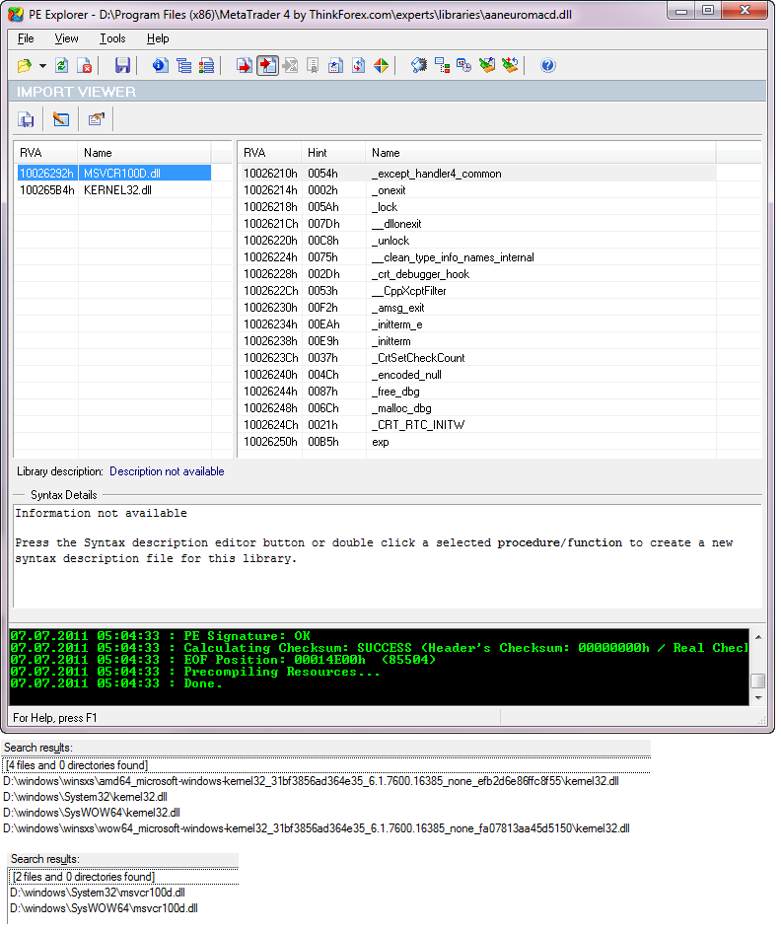Screen dimensions: 781x931
Task: Select the KERNEL32.dll library row
Action: (x=114, y=190)
